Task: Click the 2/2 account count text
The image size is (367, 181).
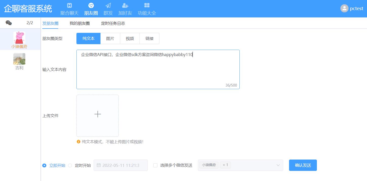Action: click(30, 23)
